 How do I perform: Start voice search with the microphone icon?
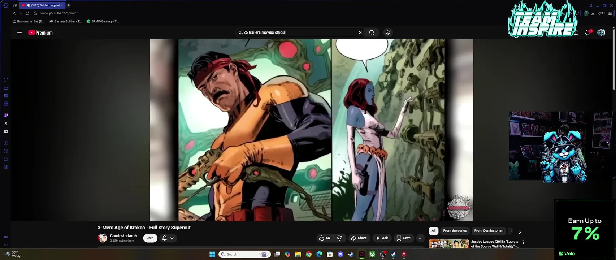point(388,32)
